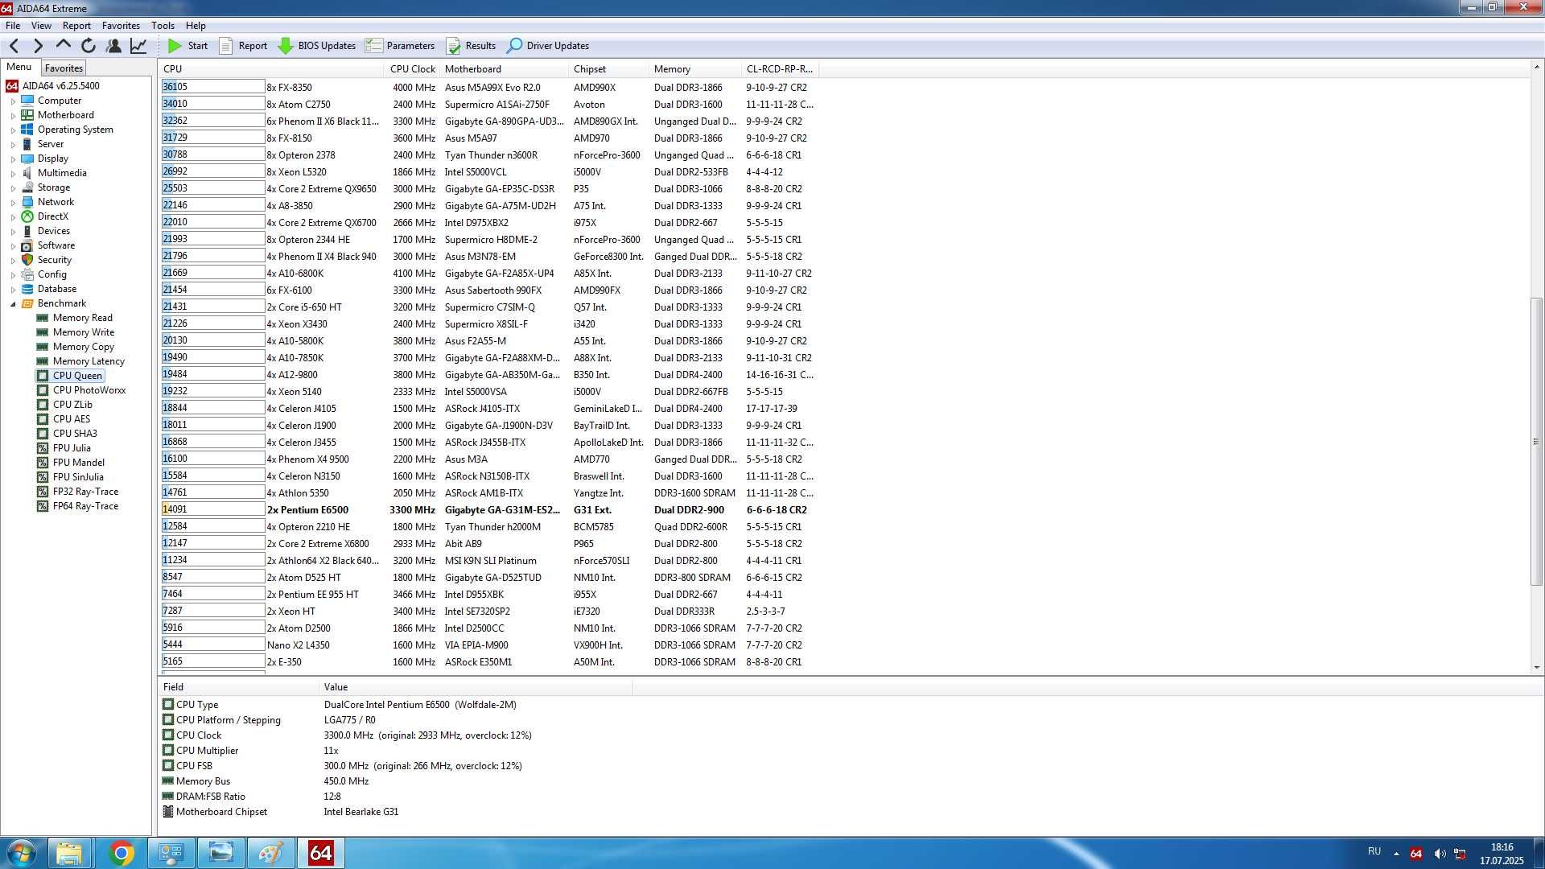Image resolution: width=1545 pixels, height=869 pixels.
Task: Show benchmark Results
Action: coord(472,46)
